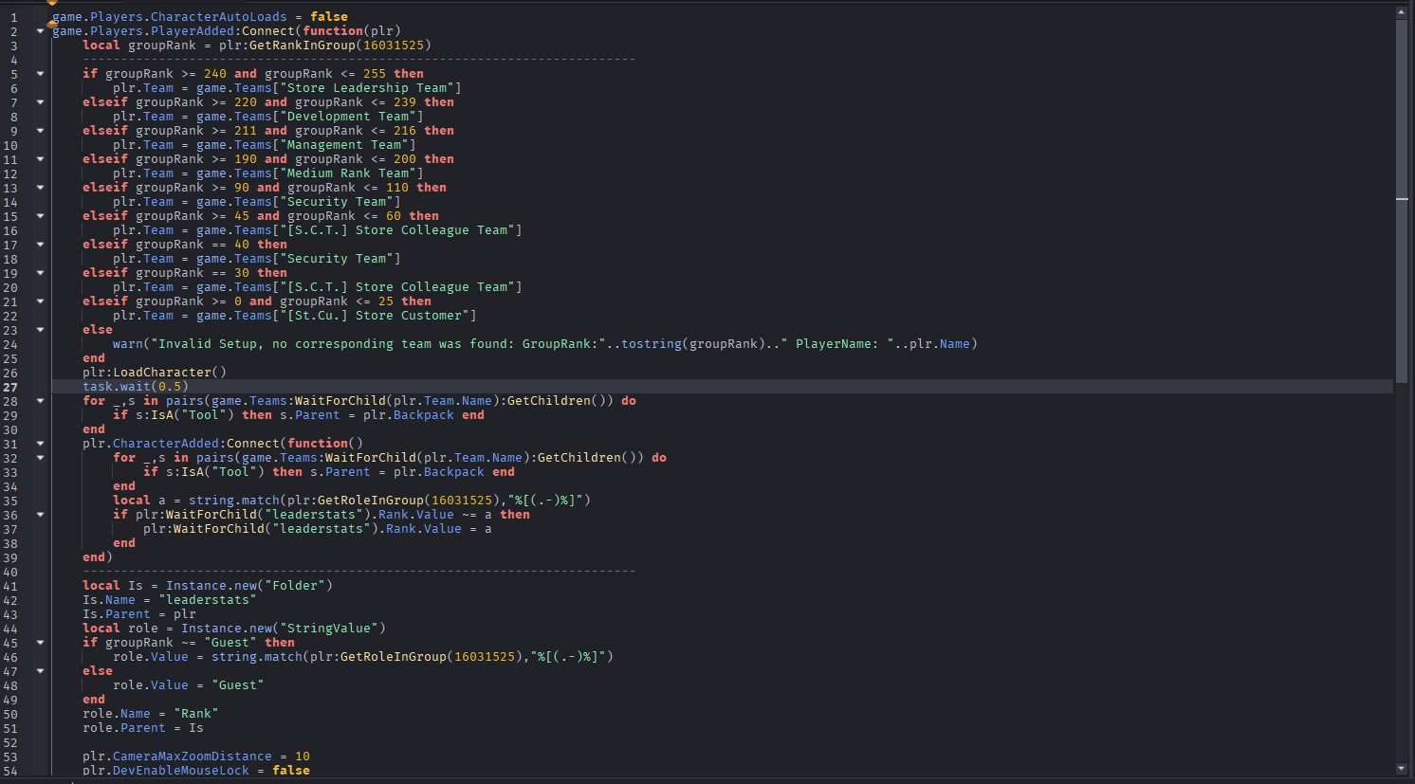Image resolution: width=1415 pixels, height=784 pixels.
Task: Click the vertical scrollbar thumb
Action: [1402, 199]
